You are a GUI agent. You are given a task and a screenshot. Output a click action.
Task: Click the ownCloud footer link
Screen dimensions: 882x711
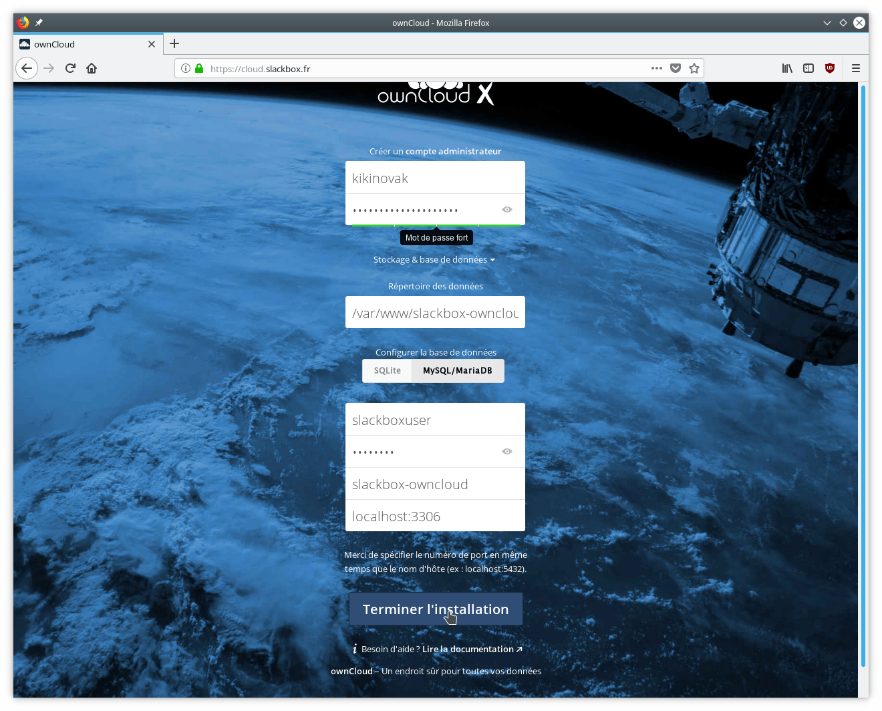351,671
